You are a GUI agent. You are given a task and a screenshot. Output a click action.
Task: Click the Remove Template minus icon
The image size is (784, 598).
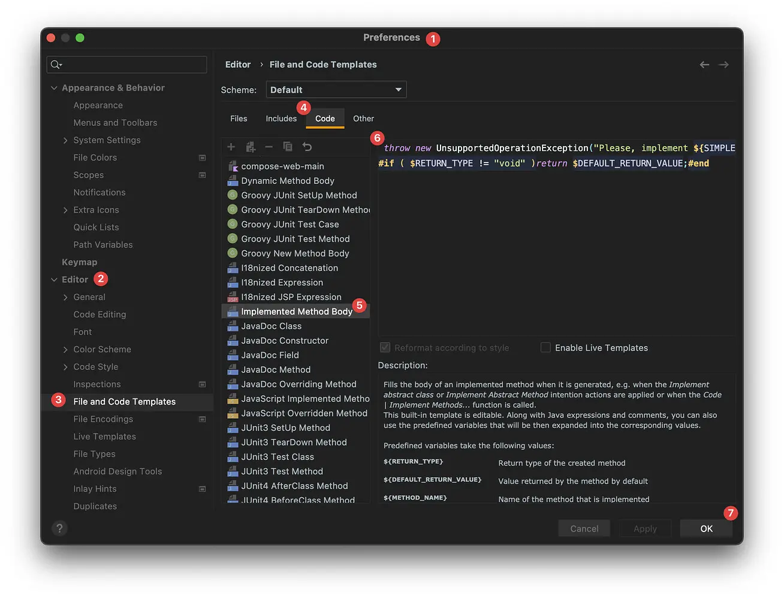tap(269, 147)
